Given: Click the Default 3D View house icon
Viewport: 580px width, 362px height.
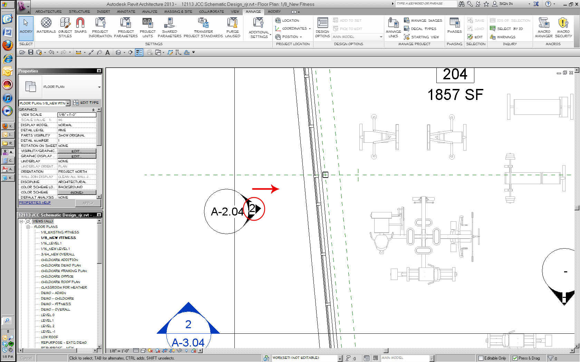Looking at the screenshot, I should [x=118, y=52].
